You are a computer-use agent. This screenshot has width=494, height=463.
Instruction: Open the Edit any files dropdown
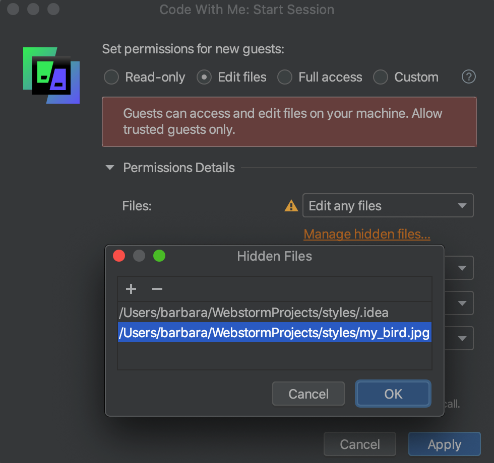[388, 206]
